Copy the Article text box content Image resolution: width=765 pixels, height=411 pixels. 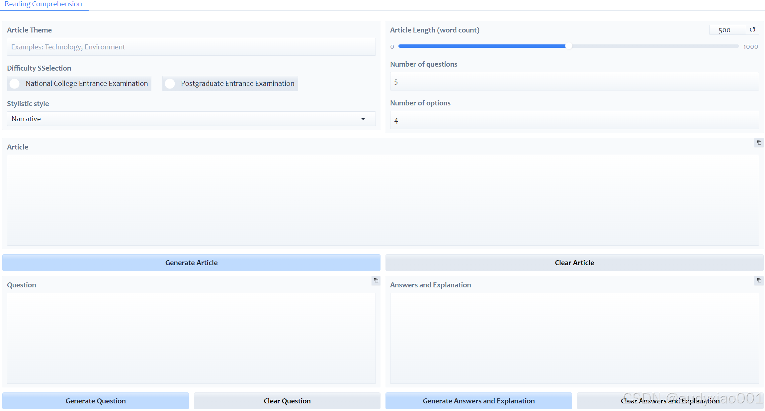click(x=759, y=143)
